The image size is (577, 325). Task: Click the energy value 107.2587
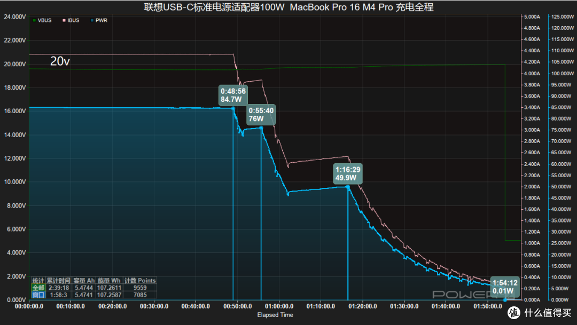tap(110, 295)
